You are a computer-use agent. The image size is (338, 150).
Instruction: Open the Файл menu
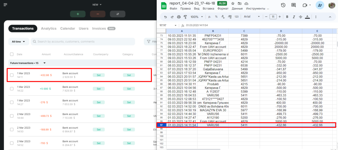pyautogui.click(x=173, y=9)
